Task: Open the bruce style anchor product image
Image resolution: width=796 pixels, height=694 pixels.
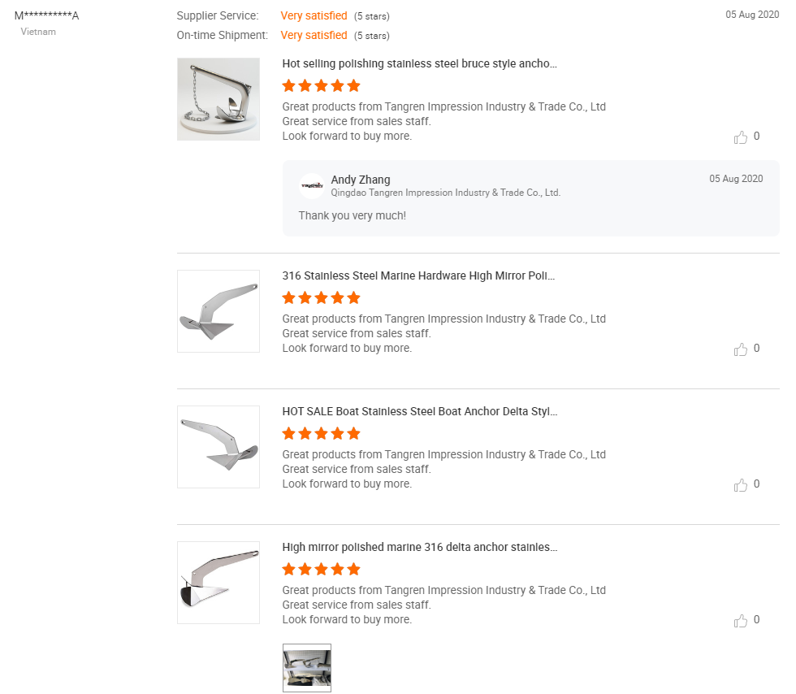Action: point(218,99)
